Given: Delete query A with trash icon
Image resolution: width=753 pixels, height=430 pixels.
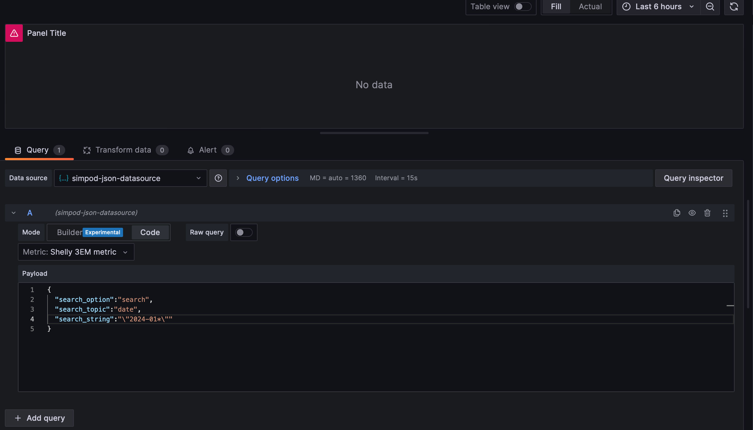Looking at the screenshot, I should coord(707,213).
